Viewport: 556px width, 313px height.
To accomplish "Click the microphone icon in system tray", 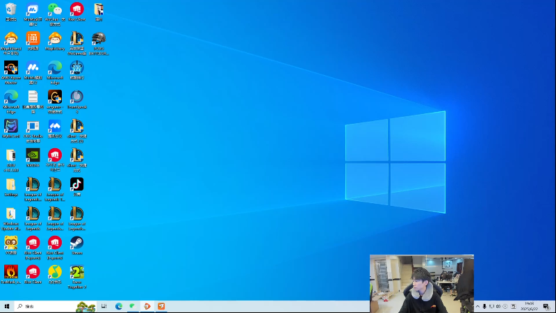I will click(484, 307).
